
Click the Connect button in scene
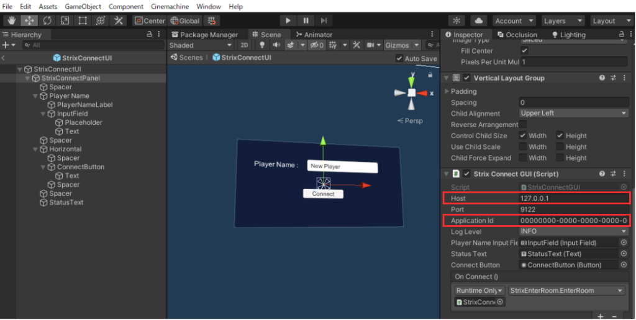[323, 193]
